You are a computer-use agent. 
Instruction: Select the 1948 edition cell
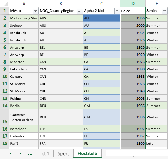pyautogui.click(x=133, y=91)
